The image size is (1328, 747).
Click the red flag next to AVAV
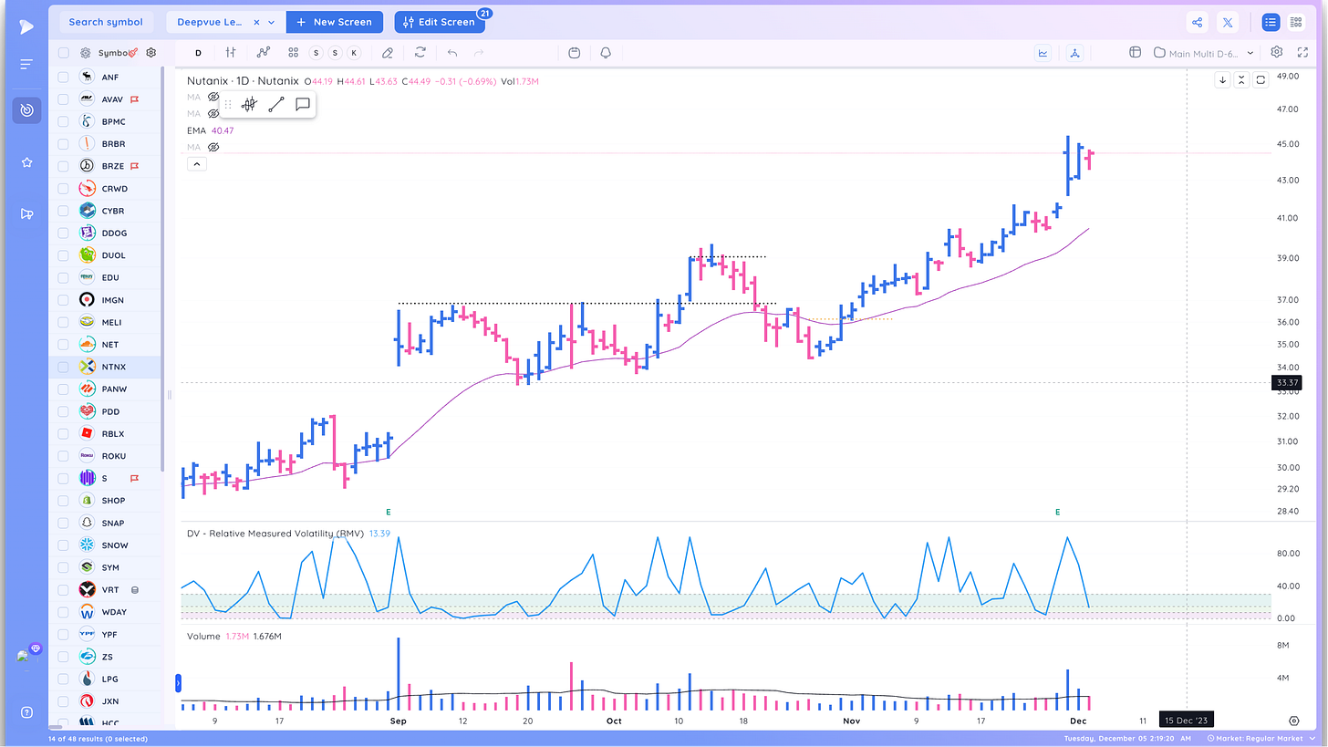[133, 99]
